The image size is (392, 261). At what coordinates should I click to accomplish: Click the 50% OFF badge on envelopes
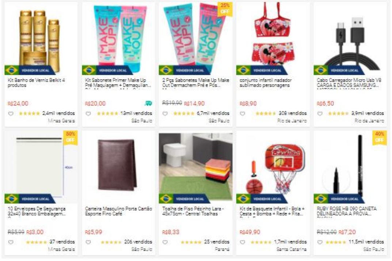(x=71, y=137)
